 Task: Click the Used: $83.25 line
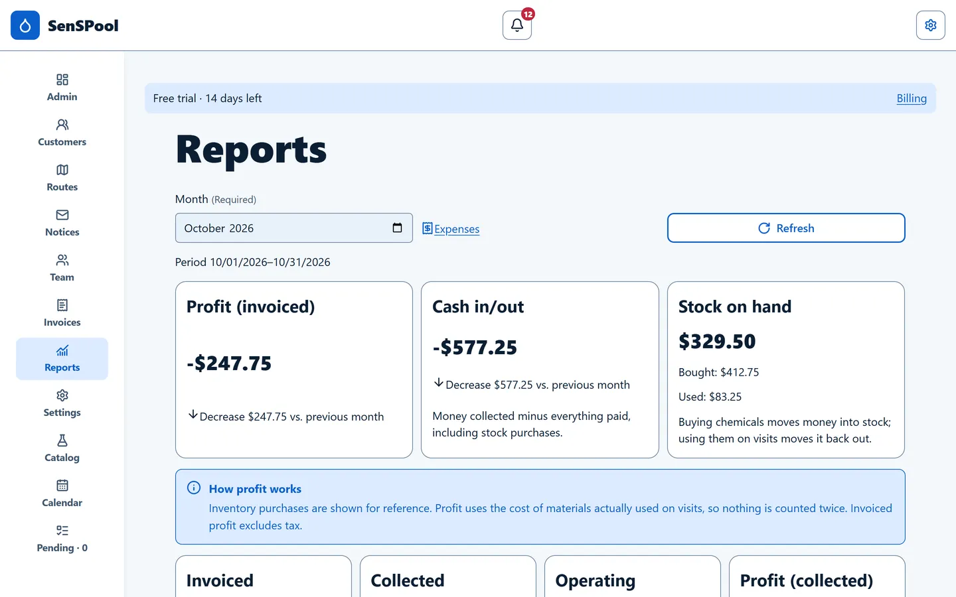[710, 397]
